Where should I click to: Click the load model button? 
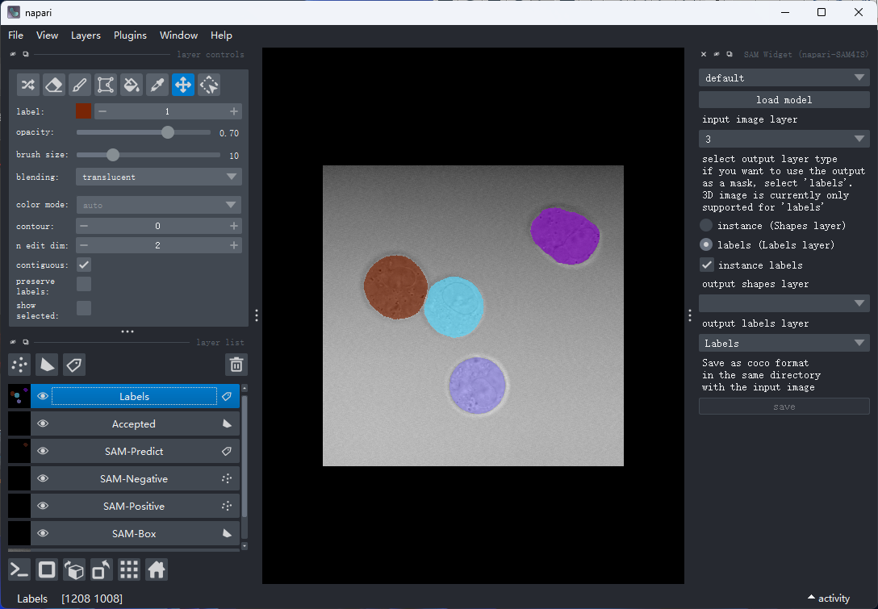(x=784, y=100)
